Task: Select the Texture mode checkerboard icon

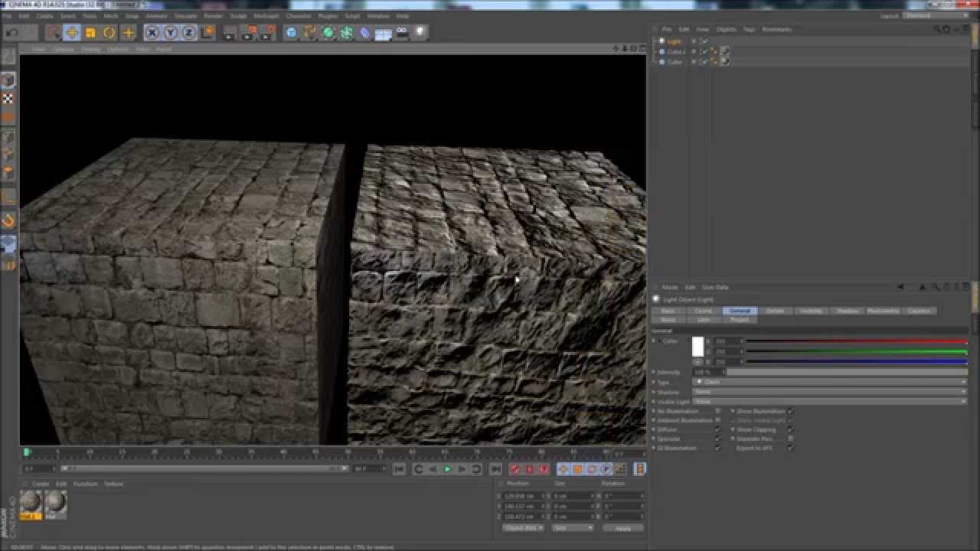Action: click(x=8, y=99)
